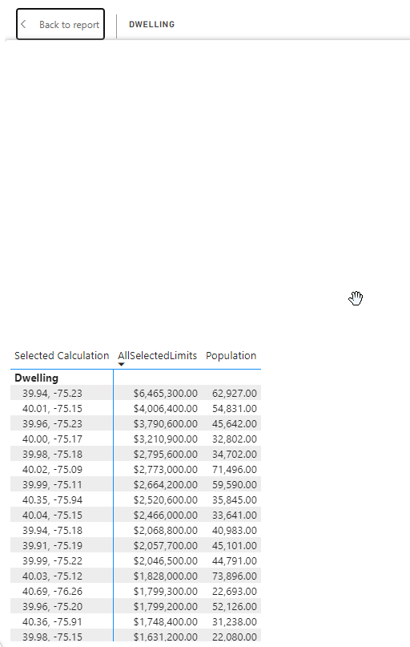The image size is (410, 647).
Task: Select row 40.02, -75.09
Action: [x=52, y=470]
